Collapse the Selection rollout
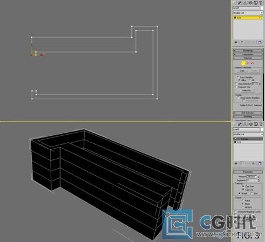The width and height of the screenshot is (265, 242). [x=248, y=58]
